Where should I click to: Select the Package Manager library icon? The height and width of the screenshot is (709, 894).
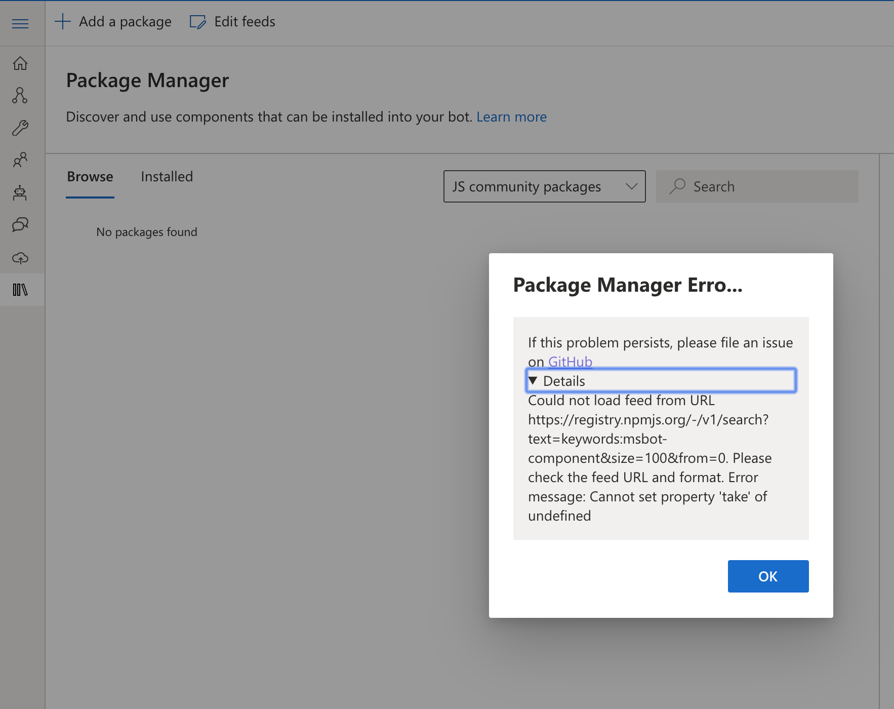[x=20, y=290]
